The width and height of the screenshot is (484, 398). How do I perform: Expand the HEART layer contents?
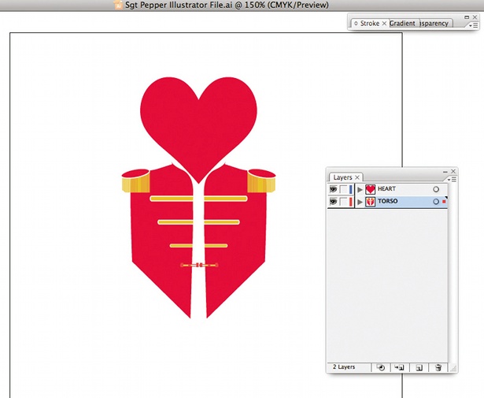360,189
